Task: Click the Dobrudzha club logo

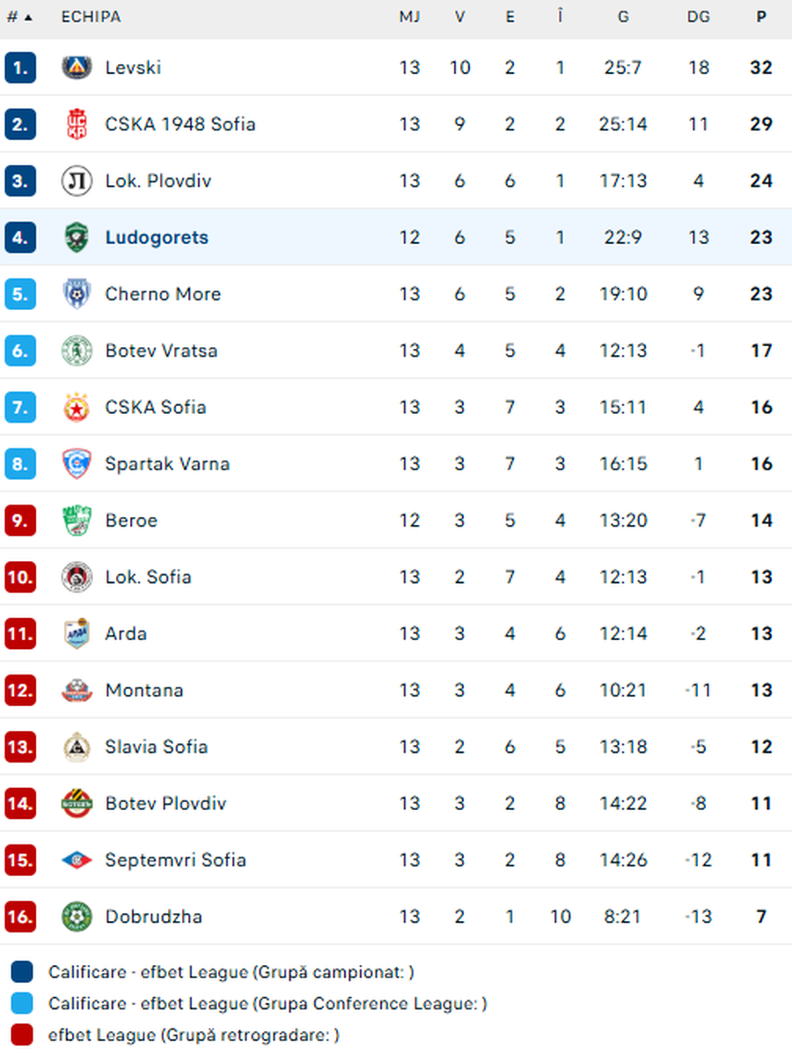Action: point(77,916)
